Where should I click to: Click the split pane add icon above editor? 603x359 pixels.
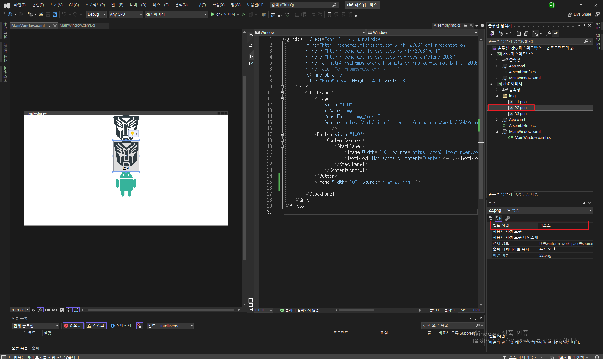[x=481, y=32]
